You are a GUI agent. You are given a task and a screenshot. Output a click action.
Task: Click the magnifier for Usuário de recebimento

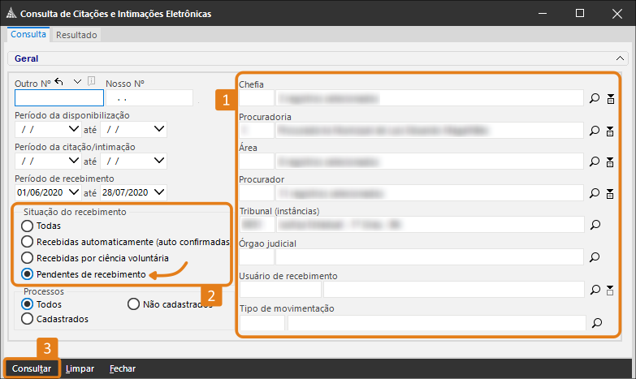tap(595, 289)
